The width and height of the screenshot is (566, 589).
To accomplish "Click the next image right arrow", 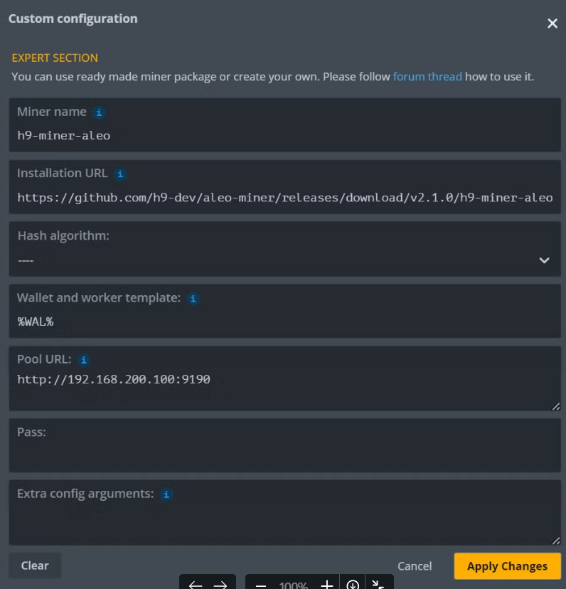I will (x=220, y=585).
